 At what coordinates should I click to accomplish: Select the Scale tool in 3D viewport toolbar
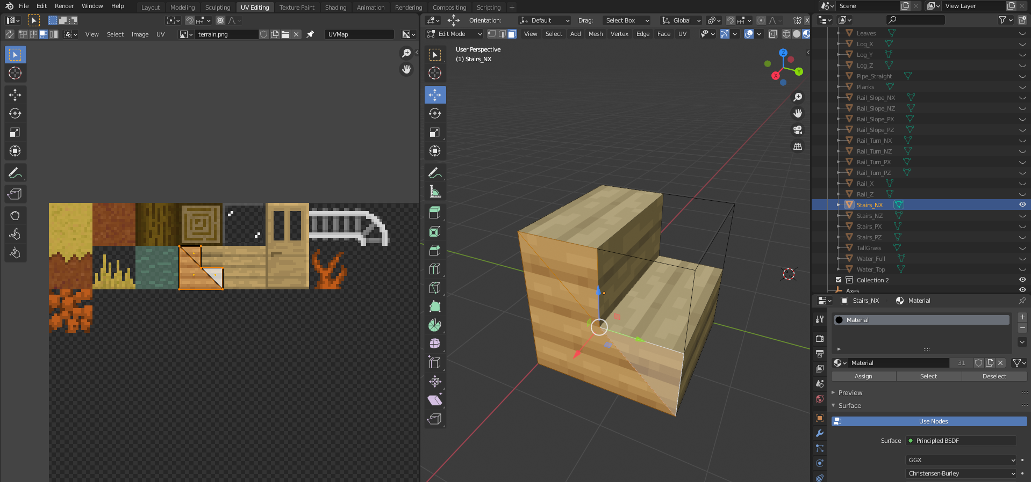(435, 133)
